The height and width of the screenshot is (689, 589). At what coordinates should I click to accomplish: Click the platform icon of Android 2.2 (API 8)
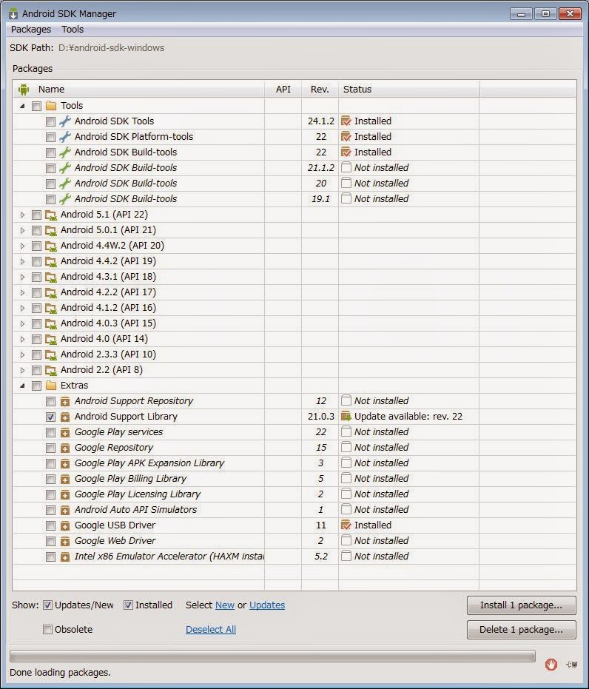51,371
